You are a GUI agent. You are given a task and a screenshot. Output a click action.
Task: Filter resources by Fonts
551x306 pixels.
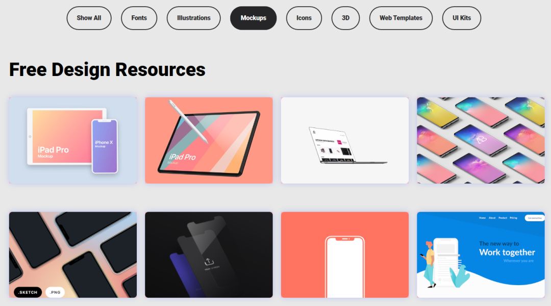[139, 18]
